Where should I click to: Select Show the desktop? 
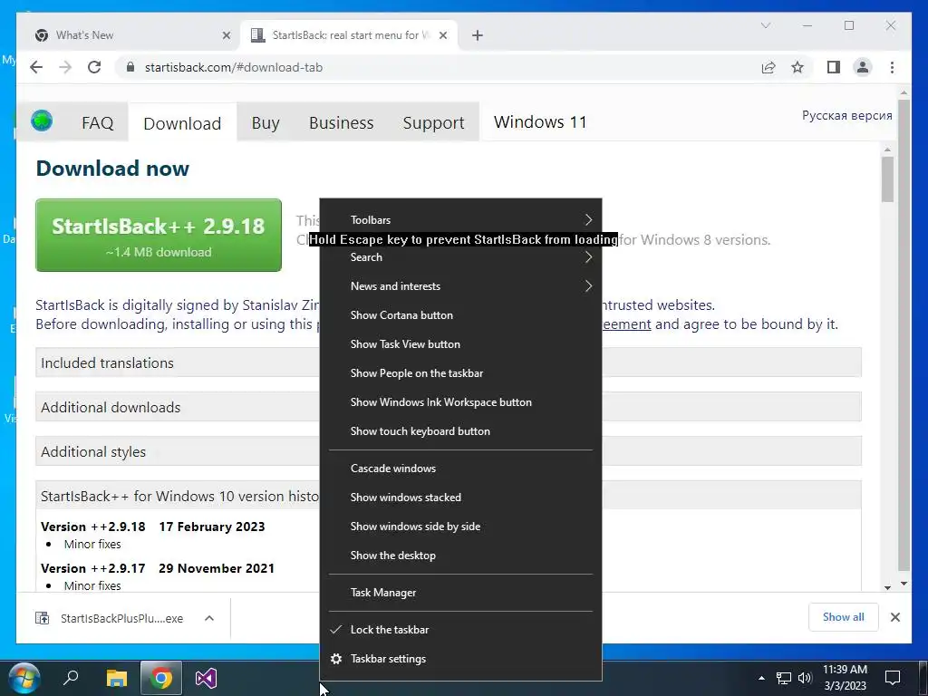click(460, 556)
